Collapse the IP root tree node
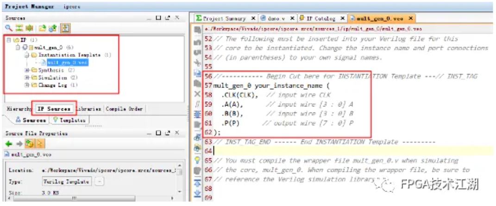This screenshot has width=496, height=206. pos(9,40)
